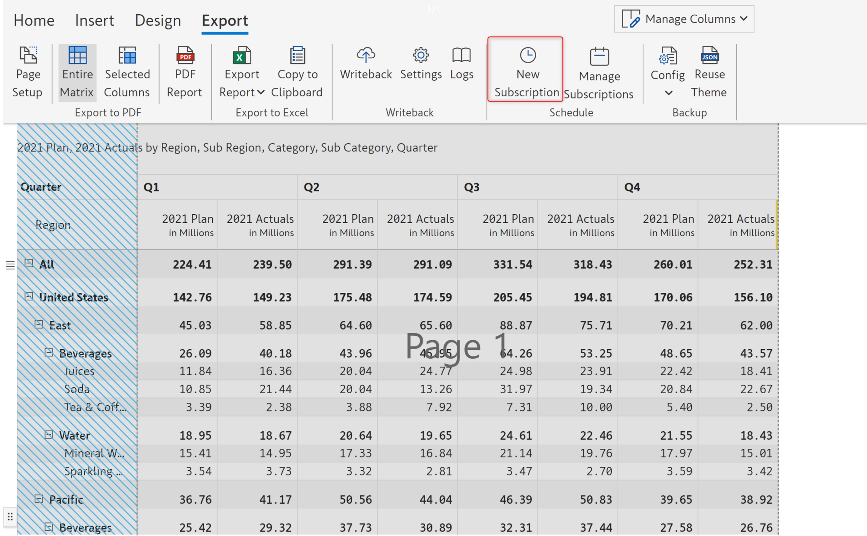Click Reuse Theme JSON icon
The width and height of the screenshot is (867, 536).
pyautogui.click(x=709, y=56)
